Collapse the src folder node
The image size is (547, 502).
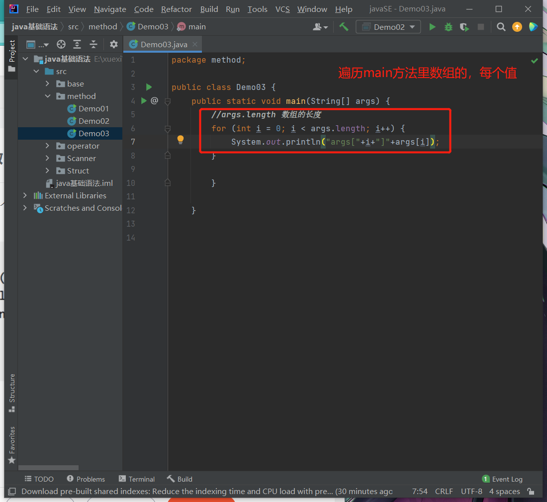click(x=36, y=71)
